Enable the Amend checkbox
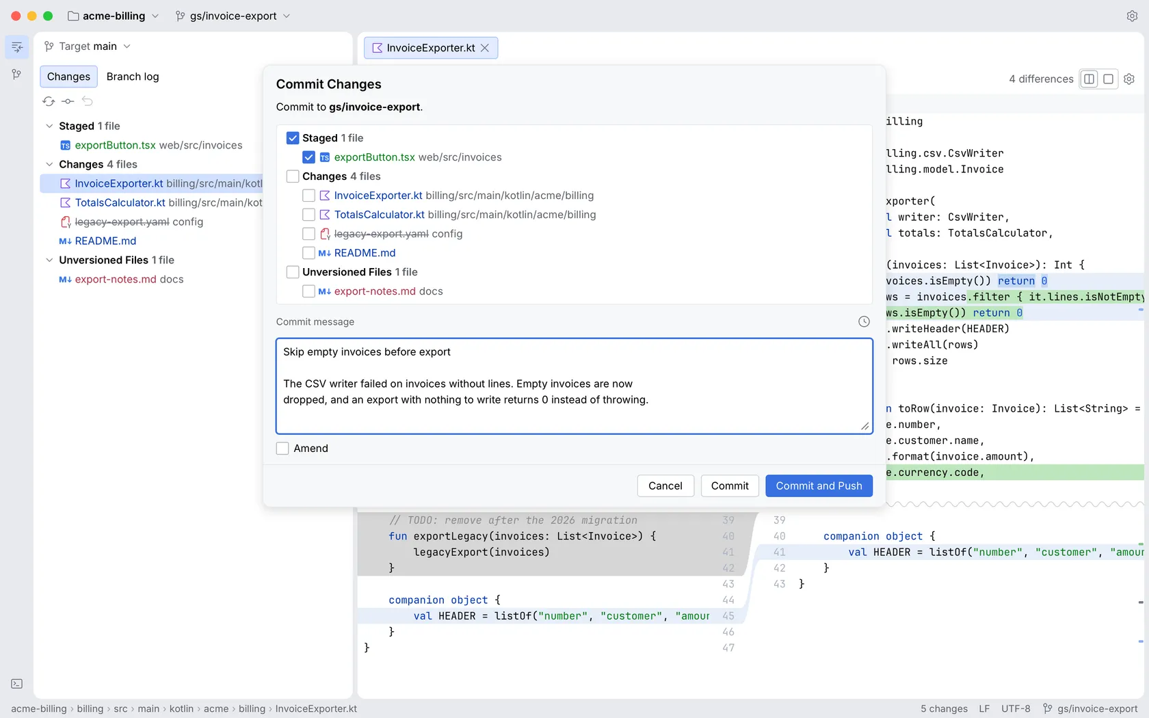 (282, 449)
